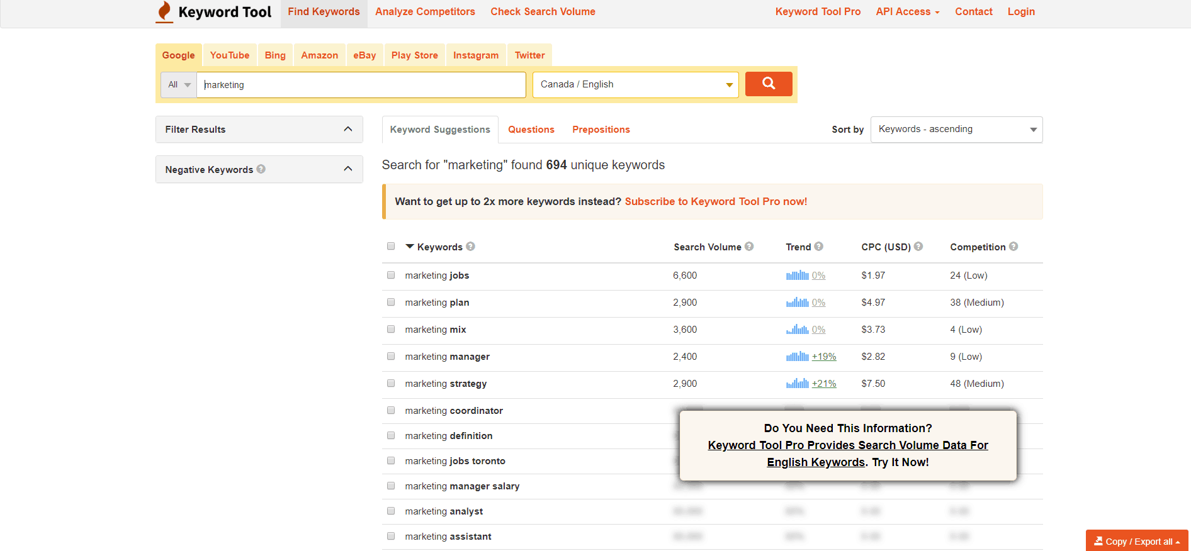Click Subscribe to Keyword Tool Pro now
This screenshot has height=551, width=1191.
pyautogui.click(x=716, y=202)
